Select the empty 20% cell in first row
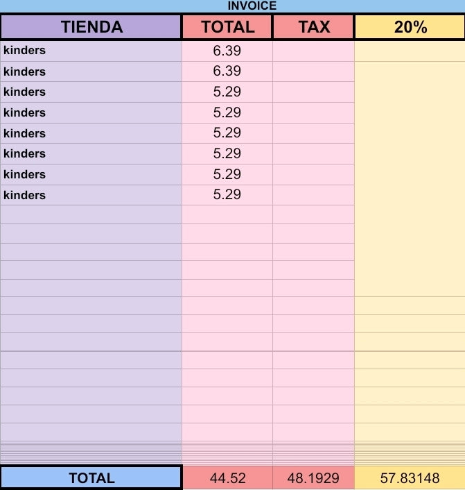 pyautogui.click(x=410, y=51)
